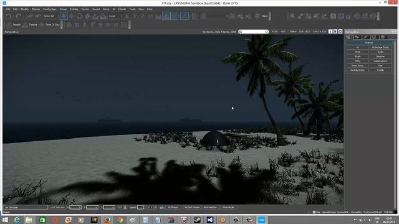Launch Internet Explorer from the taskbar

point(17,220)
